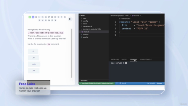Click the "FIFA 21" string on line 3
The height and width of the screenshot is (106, 188).
click(142, 29)
